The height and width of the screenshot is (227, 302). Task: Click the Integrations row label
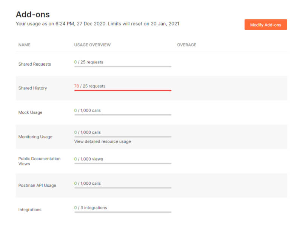tap(30, 210)
